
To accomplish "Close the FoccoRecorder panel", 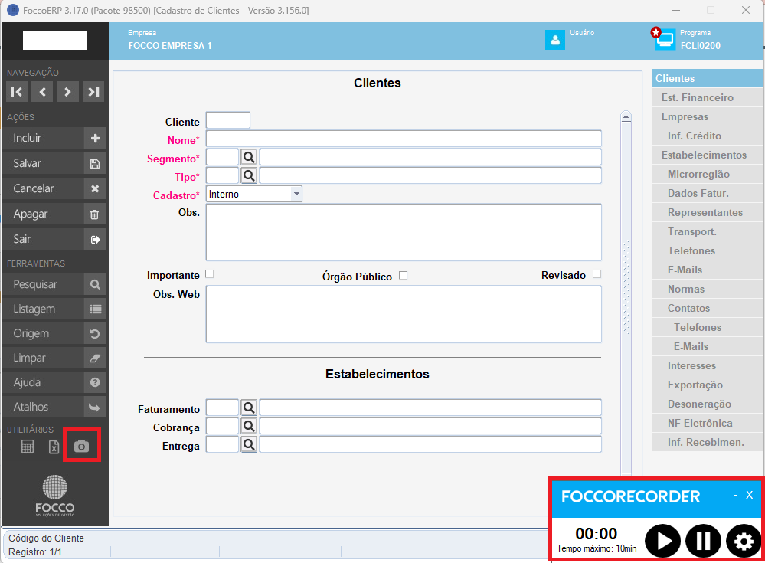I will click(x=750, y=496).
